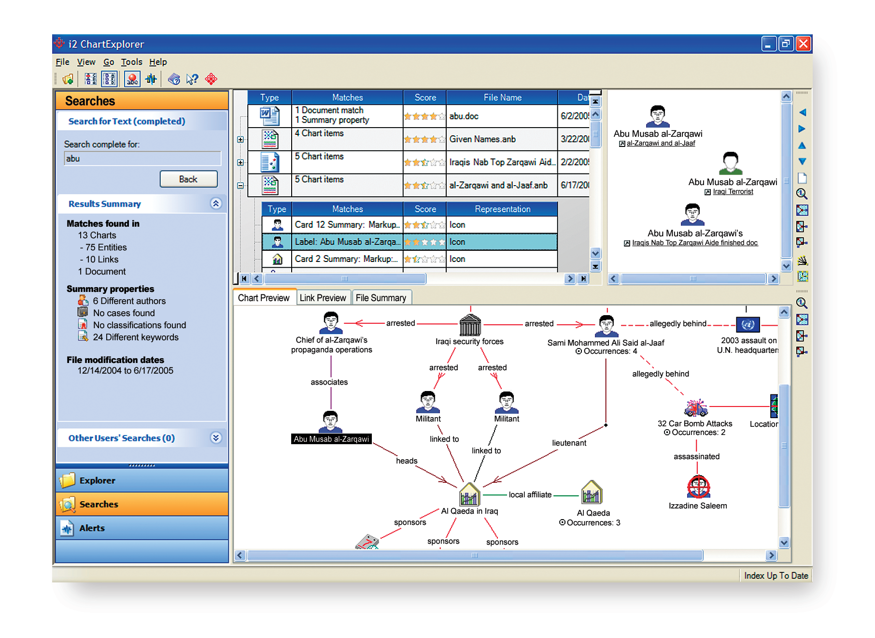Open the Tools menu
The height and width of the screenshot is (638, 875).
click(131, 62)
